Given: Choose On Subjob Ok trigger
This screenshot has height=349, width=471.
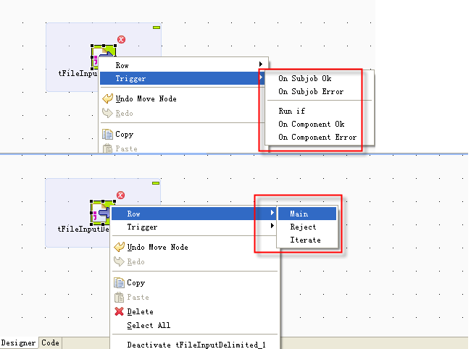Looking at the screenshot, I should [x=304, y=79].
